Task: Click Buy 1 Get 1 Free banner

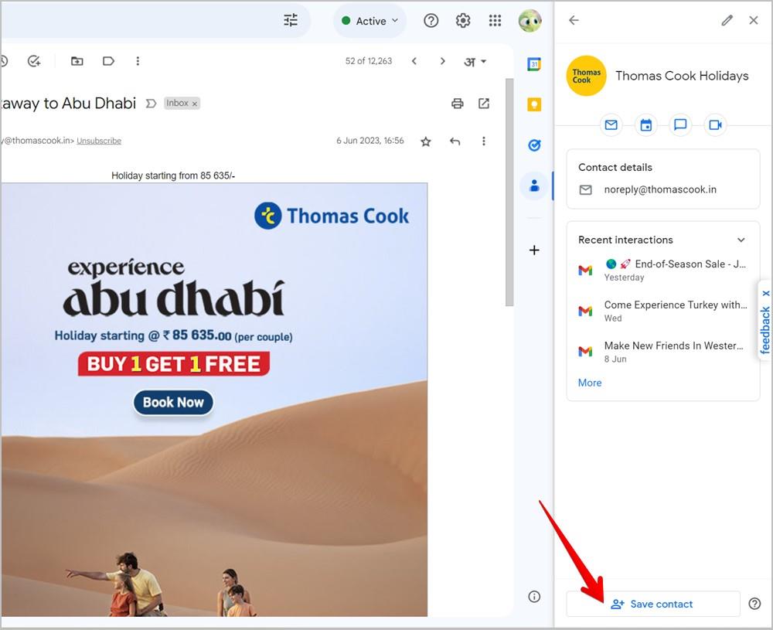Action: coord(173,364)
